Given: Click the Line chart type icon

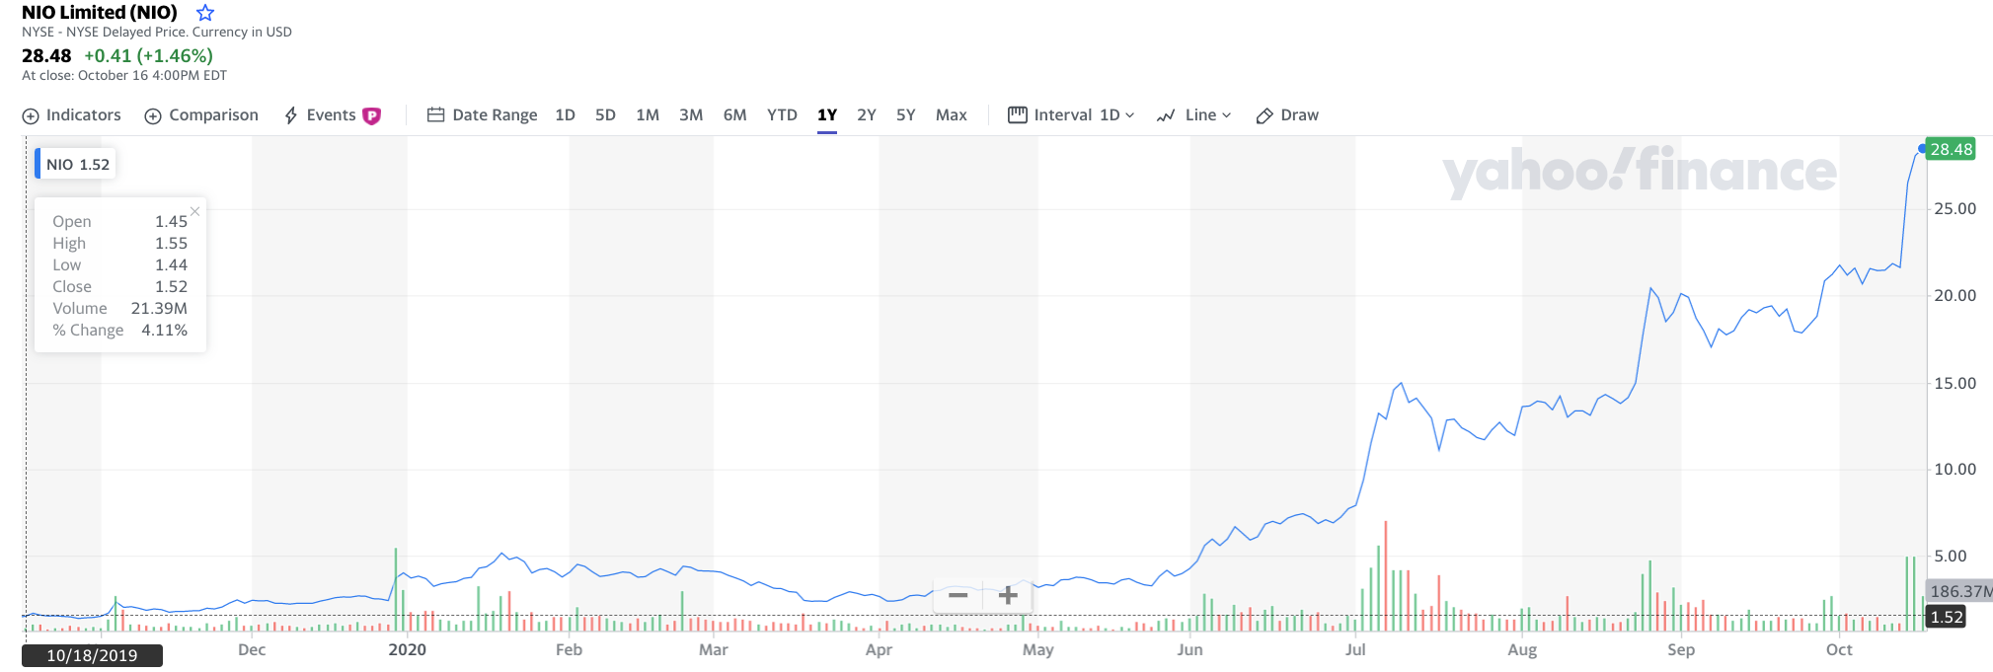Looking at the screenshot, I should pyautogui.click(x=1166, y=115).
